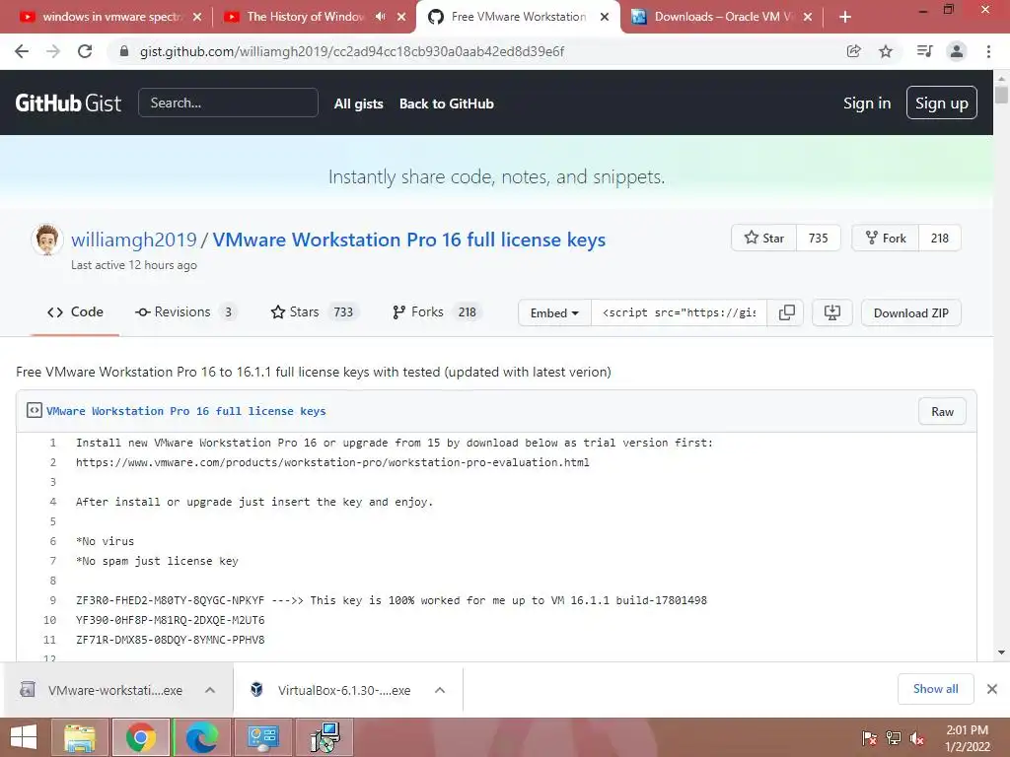Expand VMware-workstation download options

coord(210,690)
